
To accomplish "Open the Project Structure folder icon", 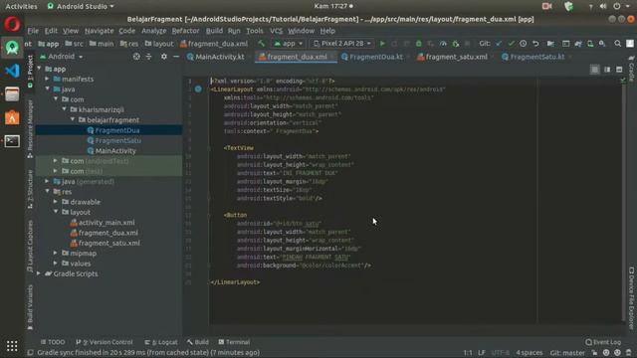I will 550,44.
